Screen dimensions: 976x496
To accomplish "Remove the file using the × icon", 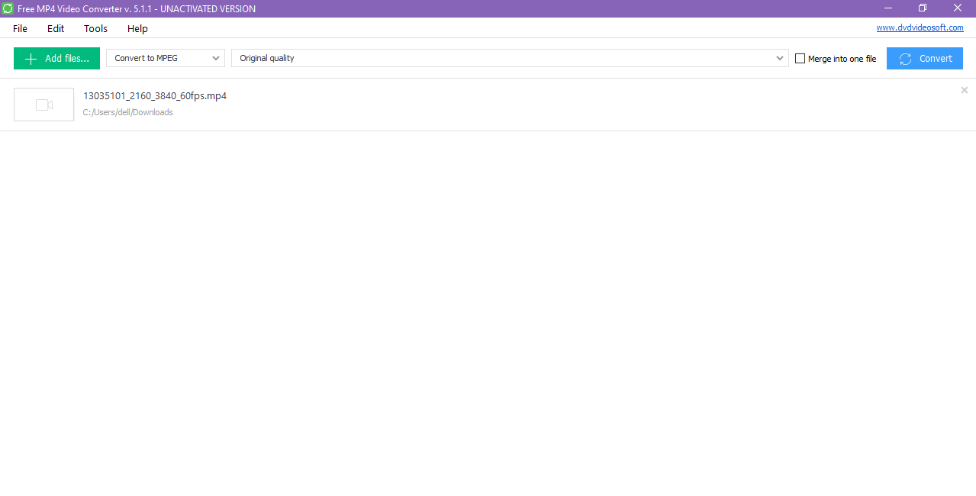I will click(964, 90).
